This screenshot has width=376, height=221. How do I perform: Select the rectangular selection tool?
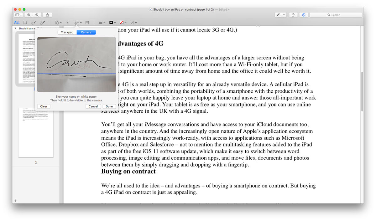coord(25,22)
